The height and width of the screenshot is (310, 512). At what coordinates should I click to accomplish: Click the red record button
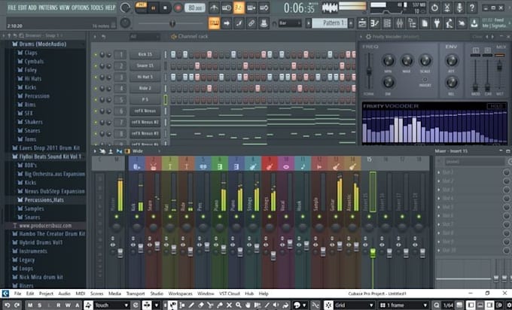tap(178, 8)
